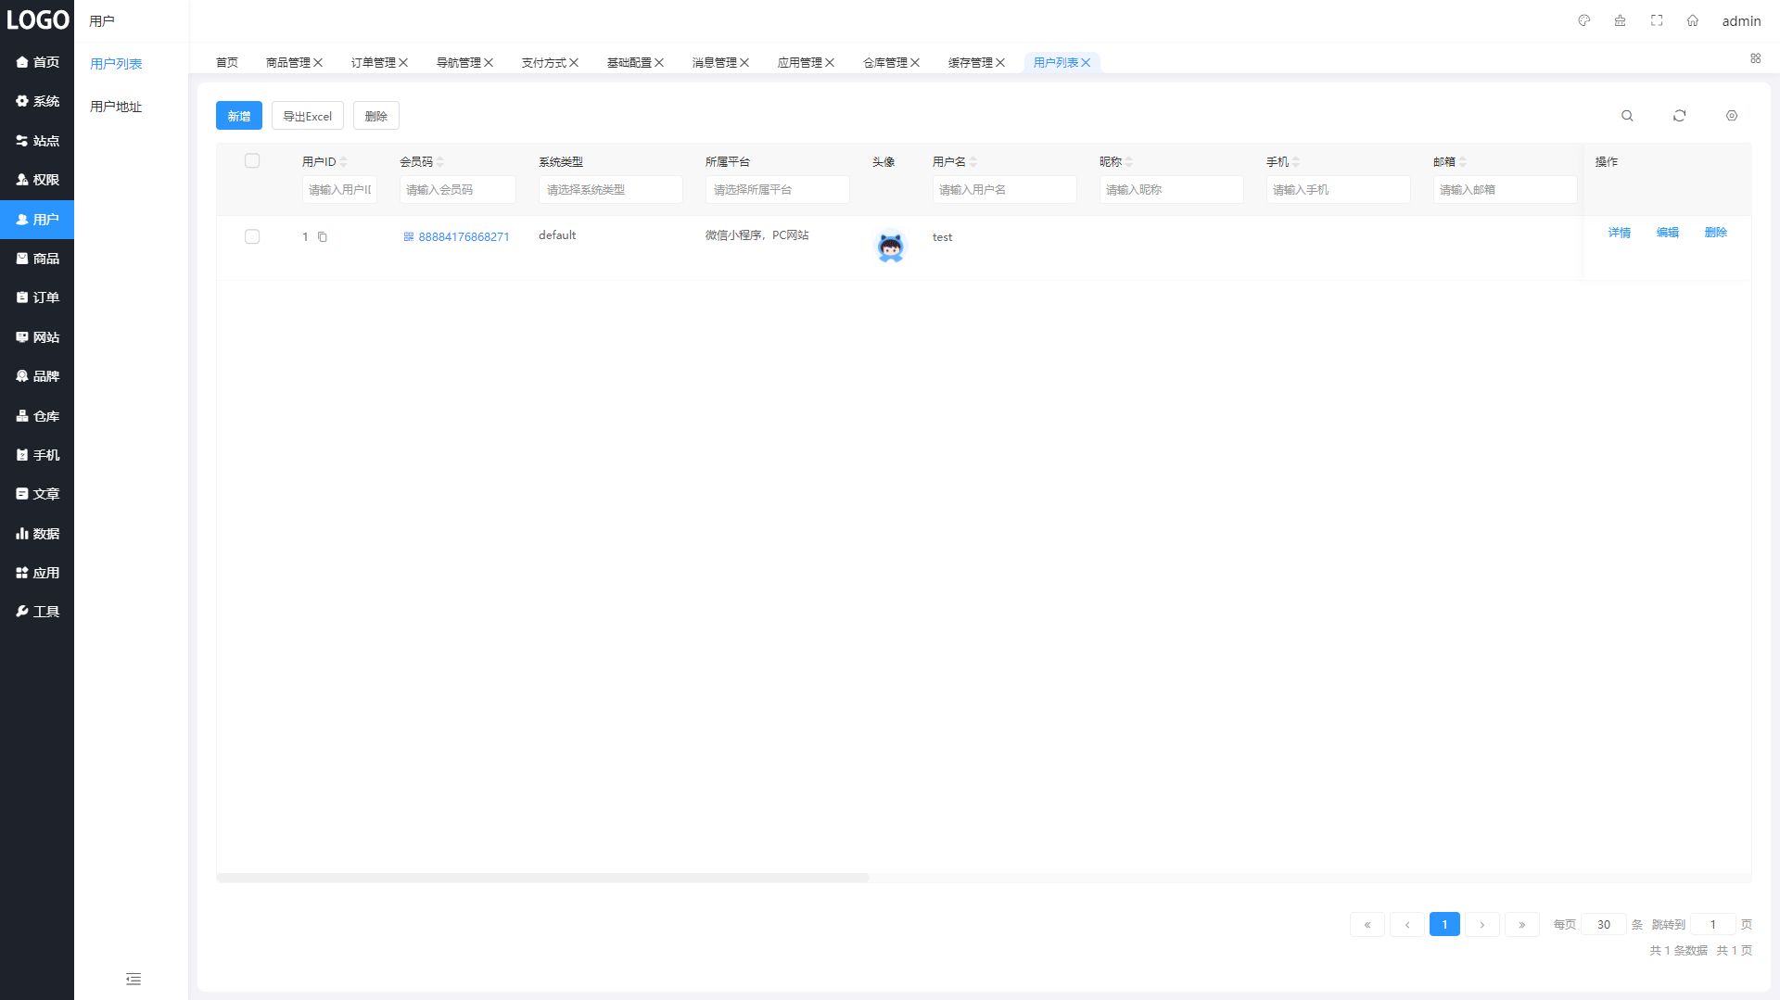
Task: Go to first page with double-left arrow
Action: (1367, 924)
